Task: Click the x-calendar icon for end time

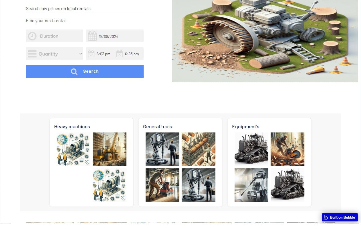Action: (x=119, y=54)
